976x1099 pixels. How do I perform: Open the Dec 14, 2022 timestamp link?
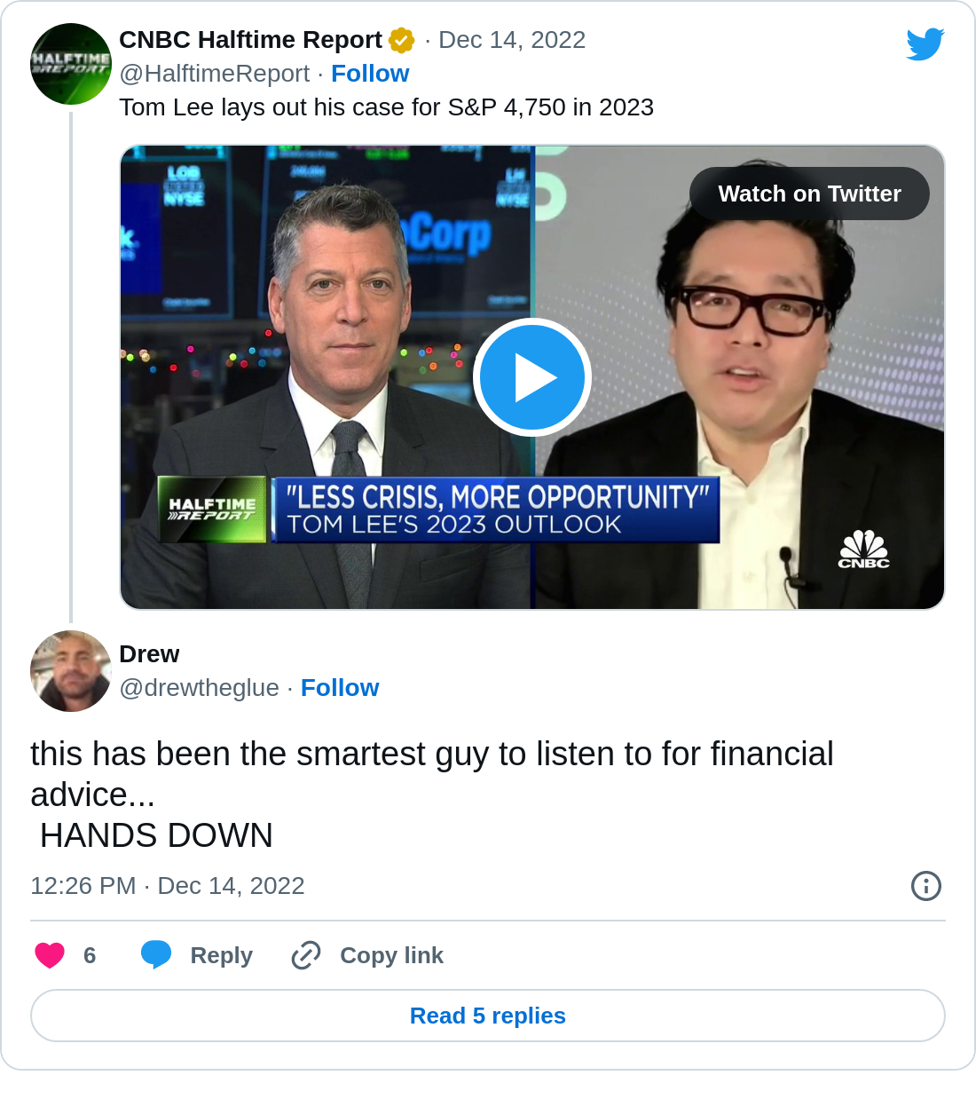pyautogui.click(x=512, y=39)
